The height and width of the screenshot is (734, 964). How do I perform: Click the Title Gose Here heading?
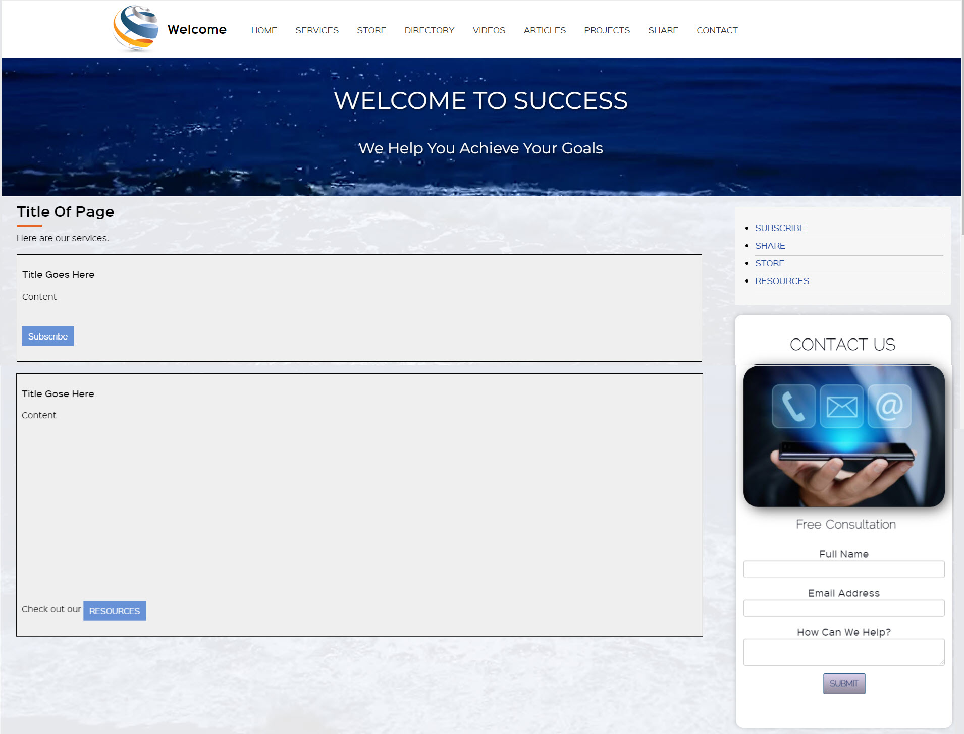(x=58, y=394)
